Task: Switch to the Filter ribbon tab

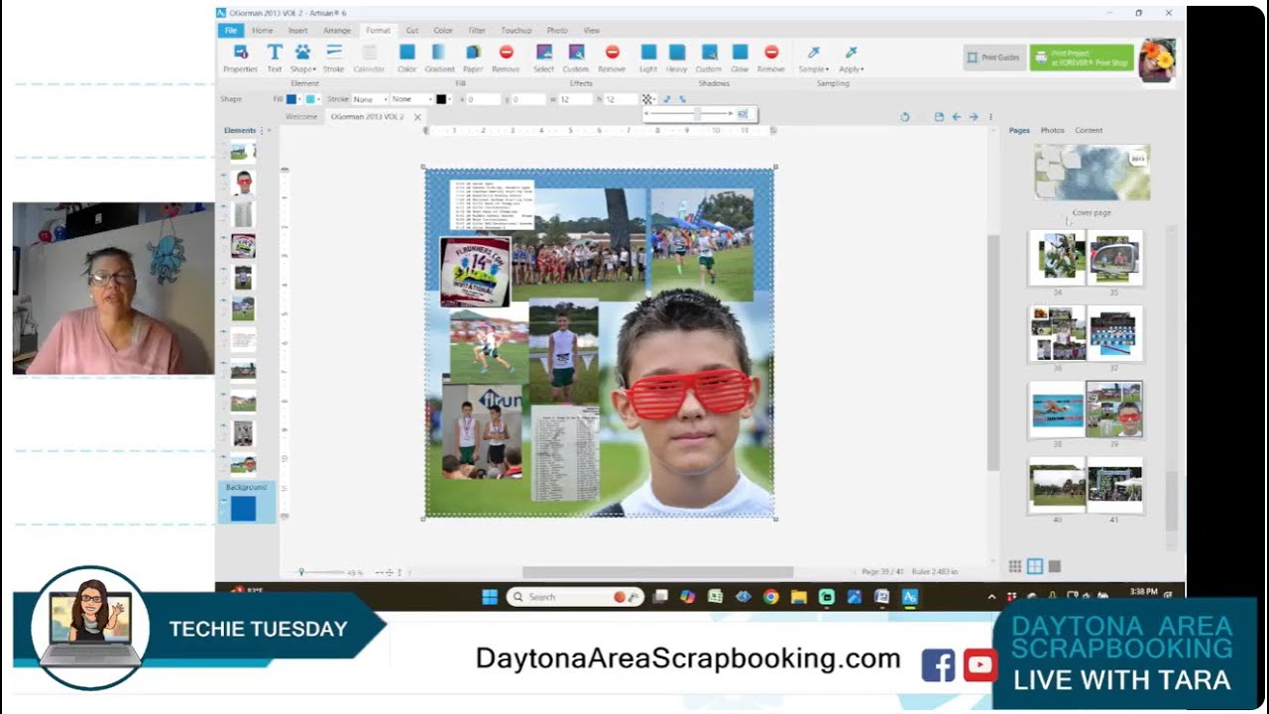Action: point(477,31)
